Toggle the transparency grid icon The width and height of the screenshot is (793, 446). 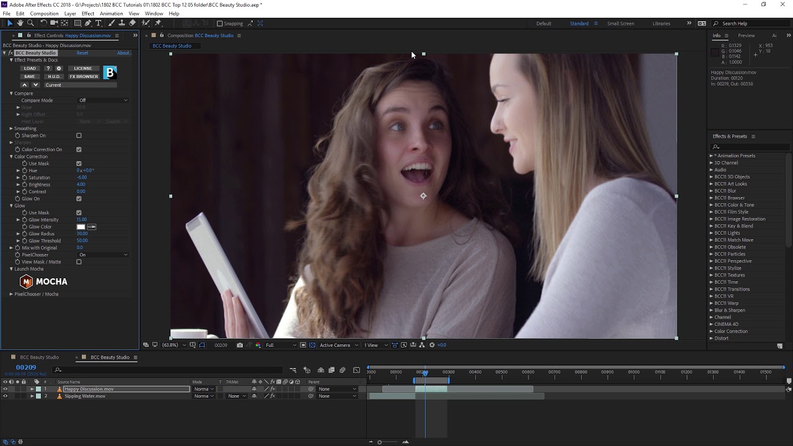(312, 345)
